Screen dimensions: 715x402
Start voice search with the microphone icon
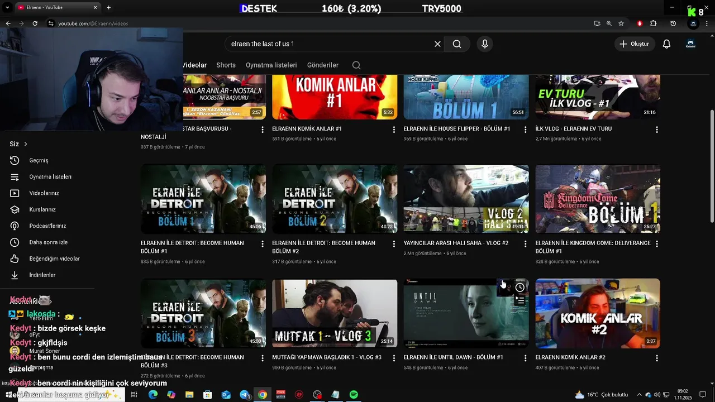485,44
